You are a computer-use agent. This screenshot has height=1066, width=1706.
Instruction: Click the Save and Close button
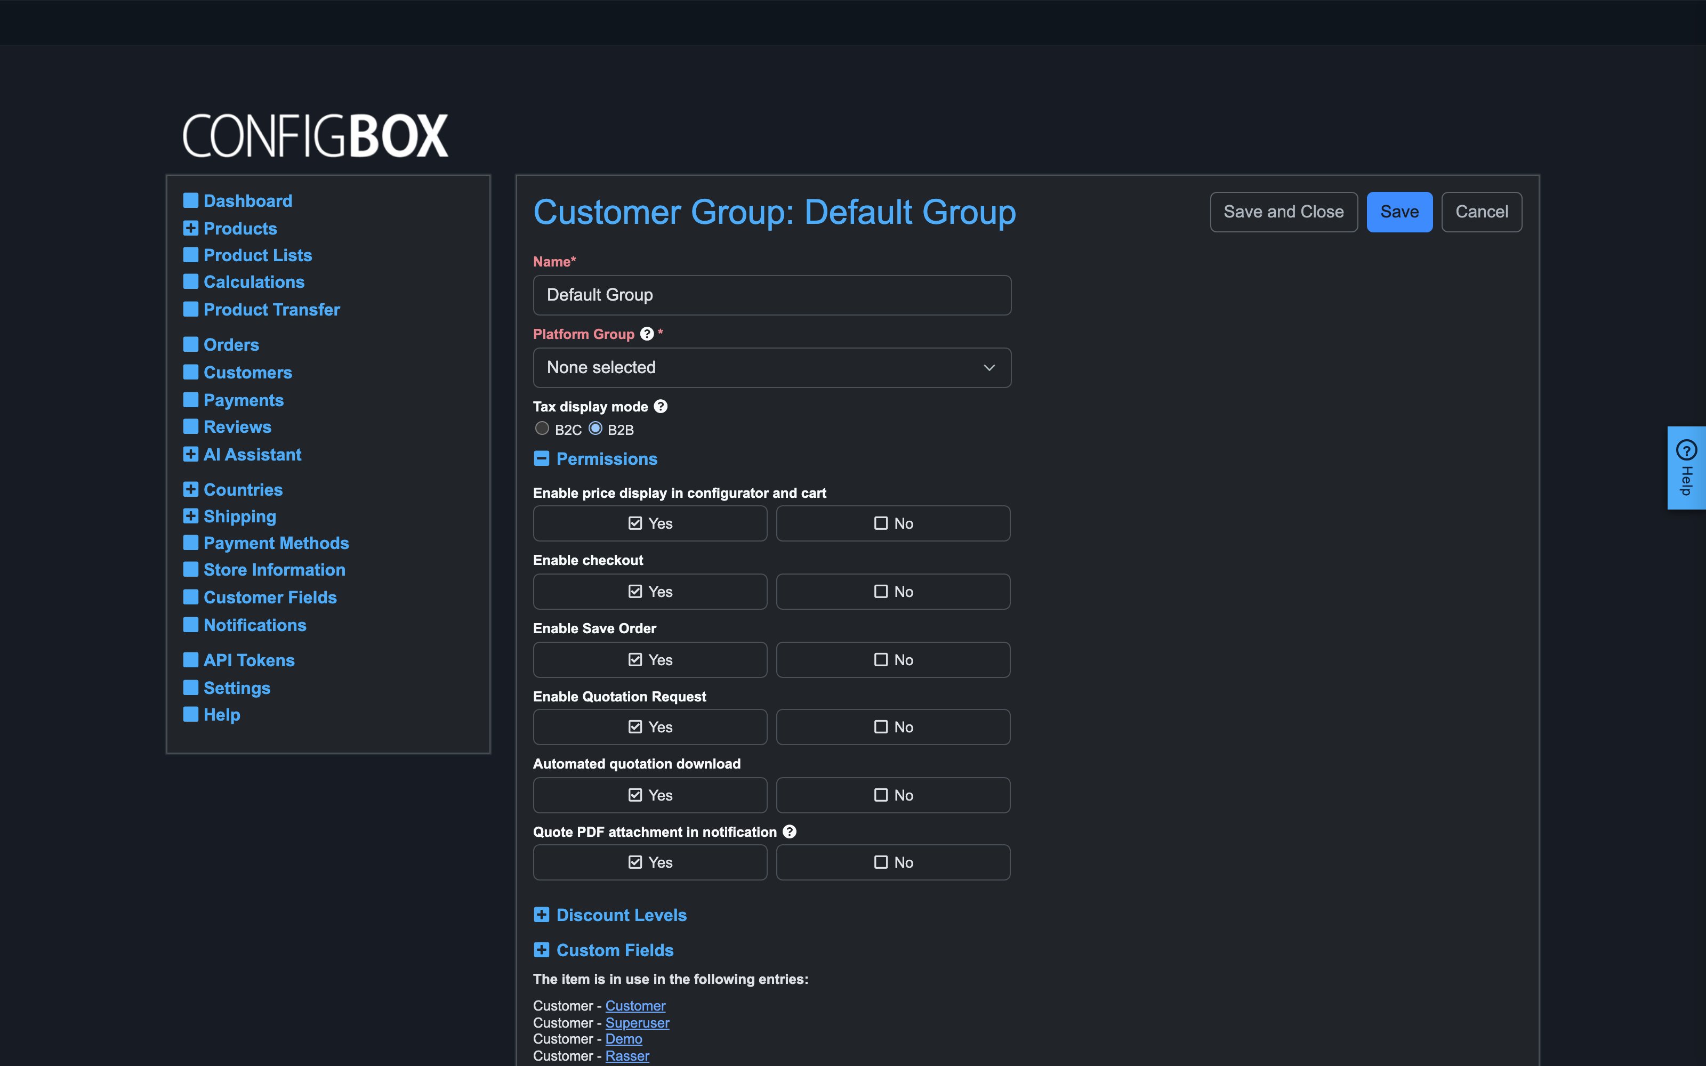point(1283,212)
